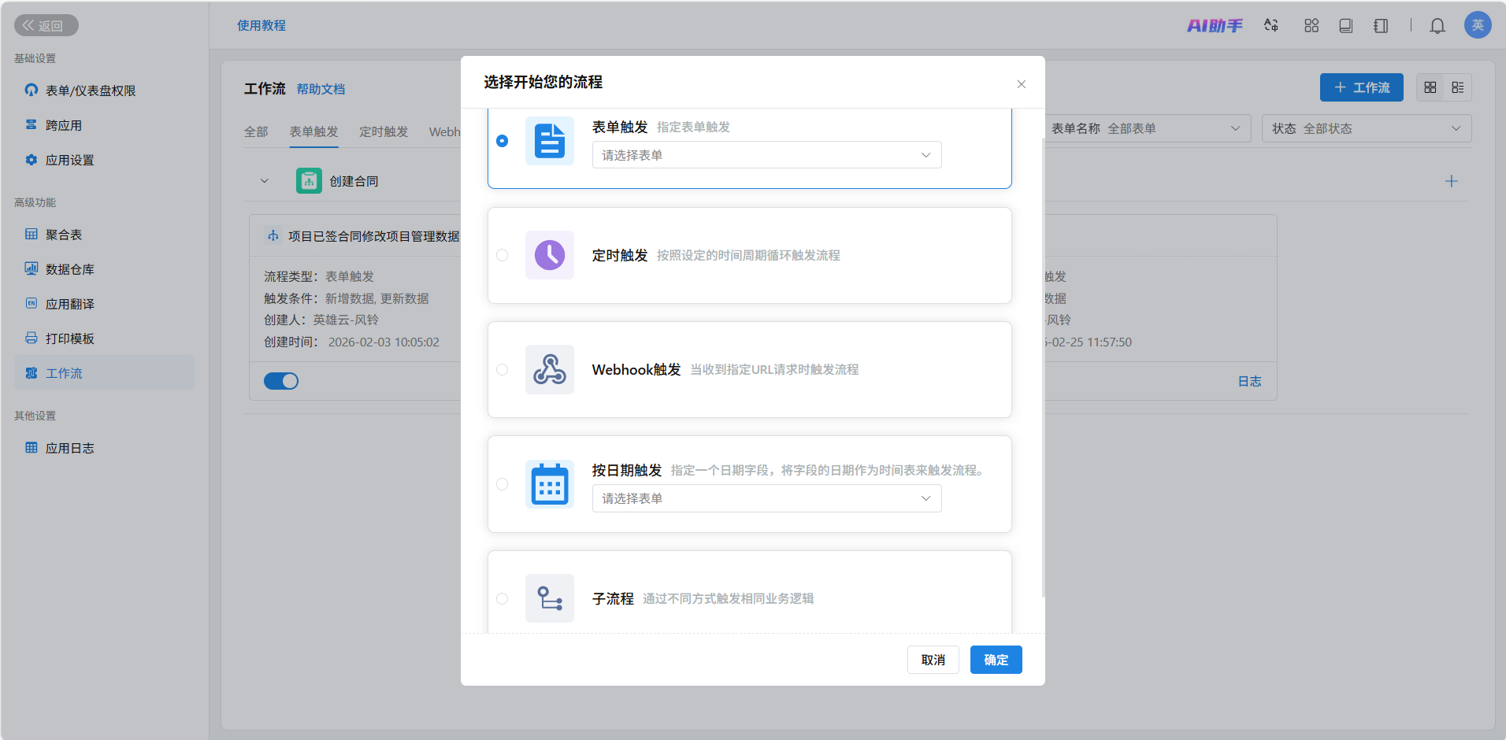Viewport: 1506px width, 740px height.
Task: Switch to grid card view icon
Action: click(x=1430, y=87)
